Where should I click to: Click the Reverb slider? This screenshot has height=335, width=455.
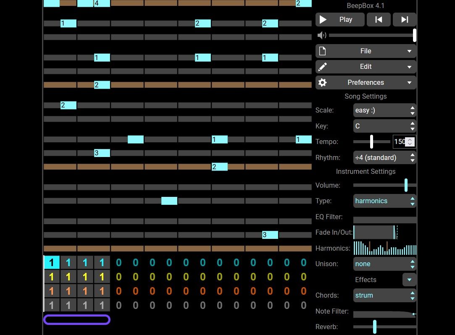(x=384, y=327)
